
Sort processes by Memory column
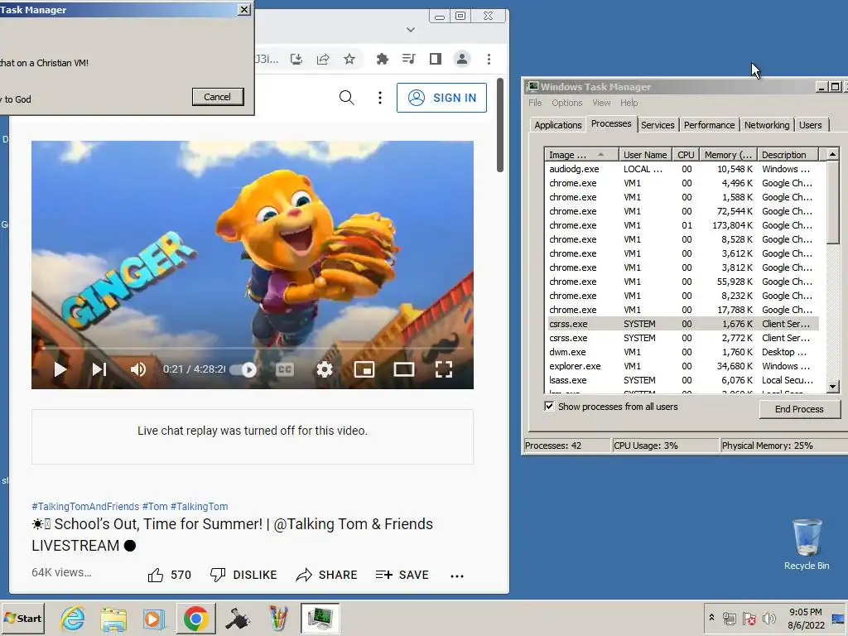(728, 155)
